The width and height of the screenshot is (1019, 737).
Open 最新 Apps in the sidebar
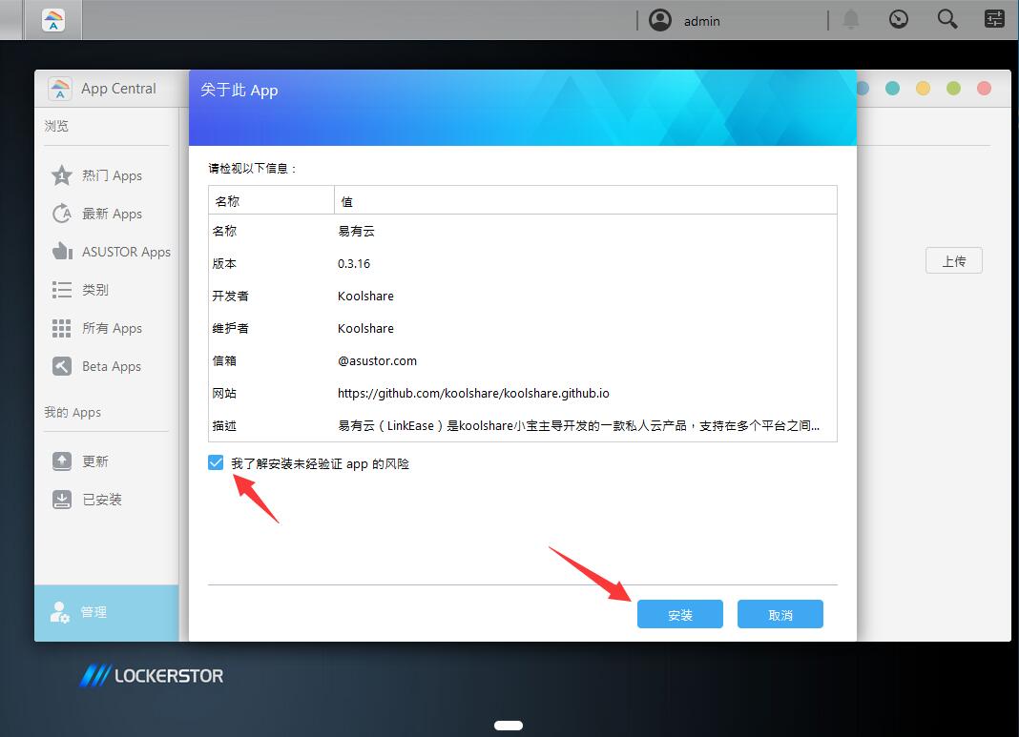click(112, 214)
